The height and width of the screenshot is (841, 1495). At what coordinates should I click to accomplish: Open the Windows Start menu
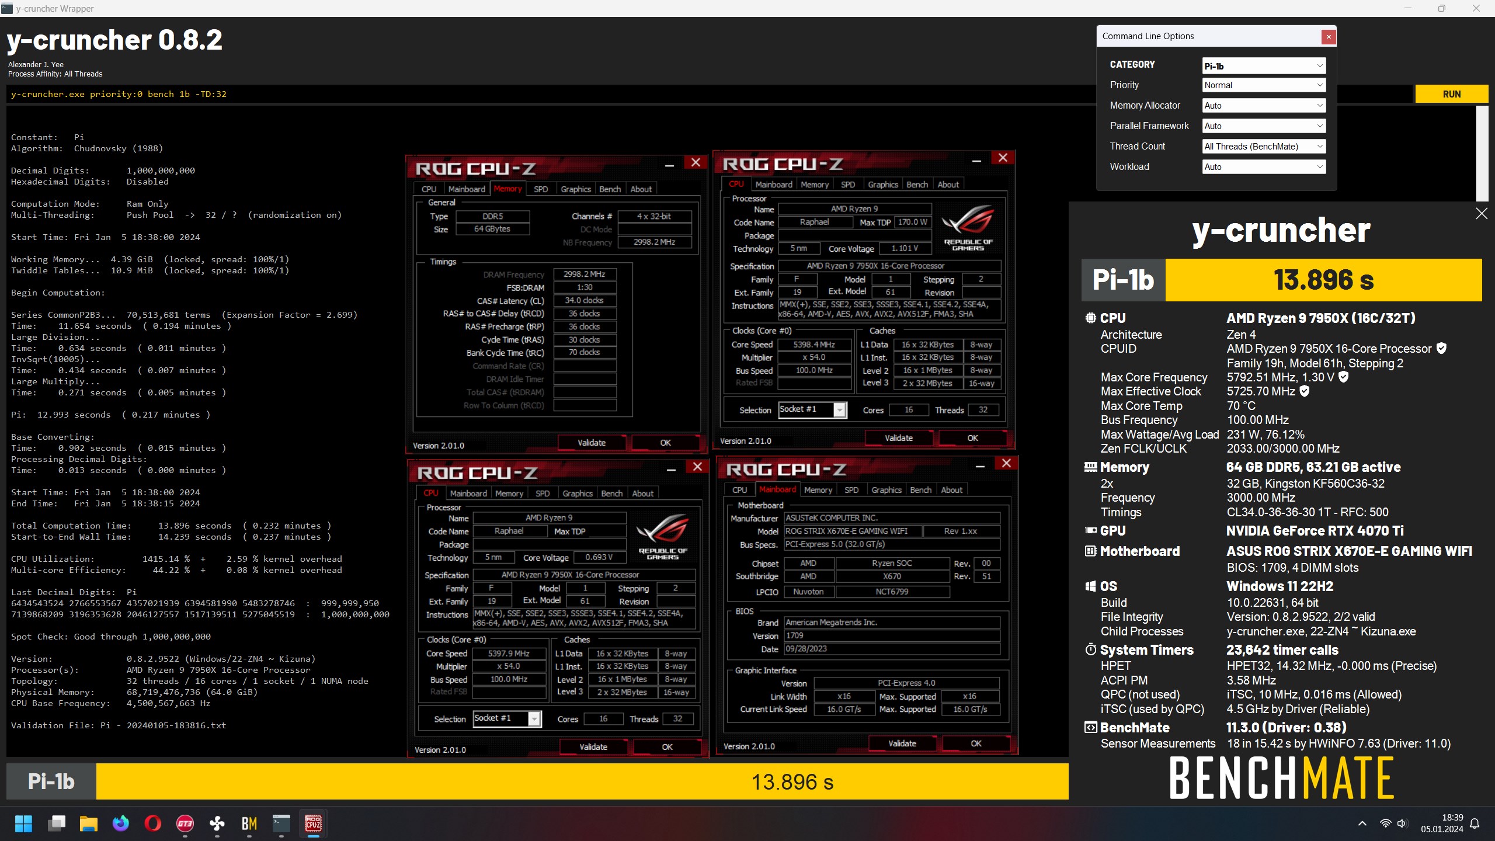pyautogui.click(x=24, y=823)
